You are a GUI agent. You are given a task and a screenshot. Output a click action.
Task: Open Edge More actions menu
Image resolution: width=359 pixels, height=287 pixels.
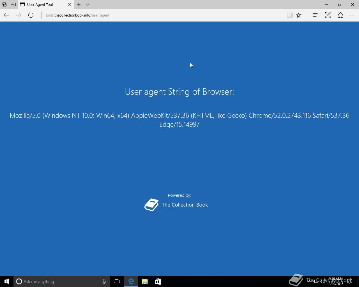pos(353,15)
